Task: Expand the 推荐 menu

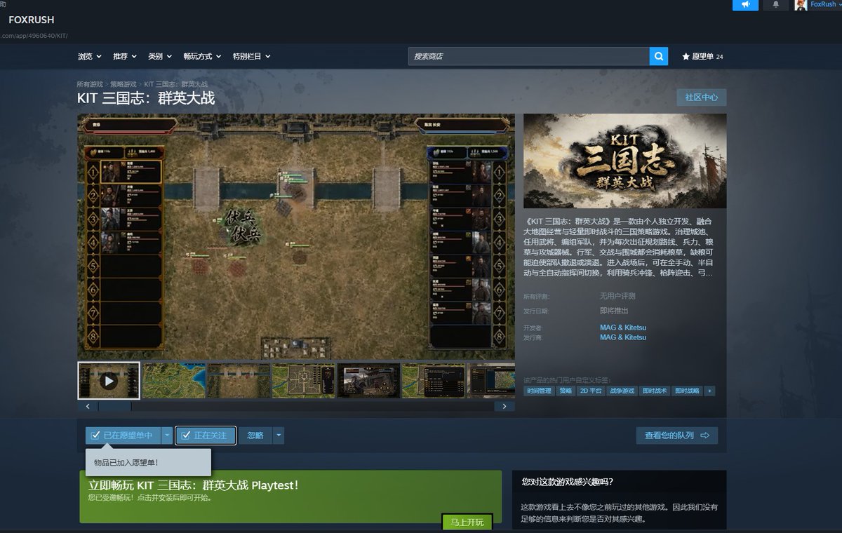Action: (x=124, y=56)
